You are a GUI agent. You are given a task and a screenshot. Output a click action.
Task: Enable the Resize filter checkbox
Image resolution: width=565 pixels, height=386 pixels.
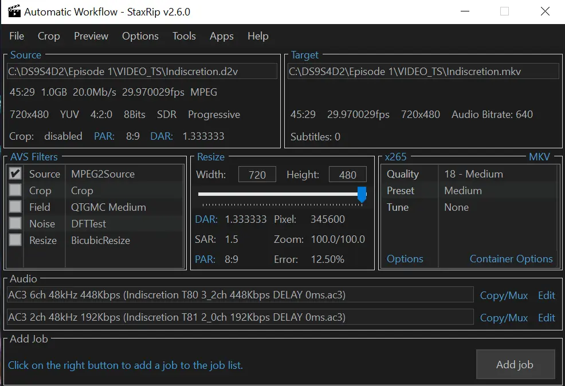pos(15,240)
